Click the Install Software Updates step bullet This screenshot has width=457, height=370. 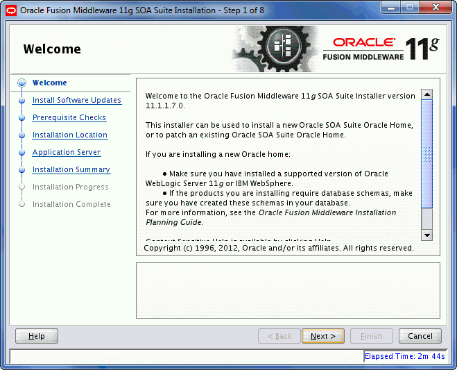(x=22, y=101)
